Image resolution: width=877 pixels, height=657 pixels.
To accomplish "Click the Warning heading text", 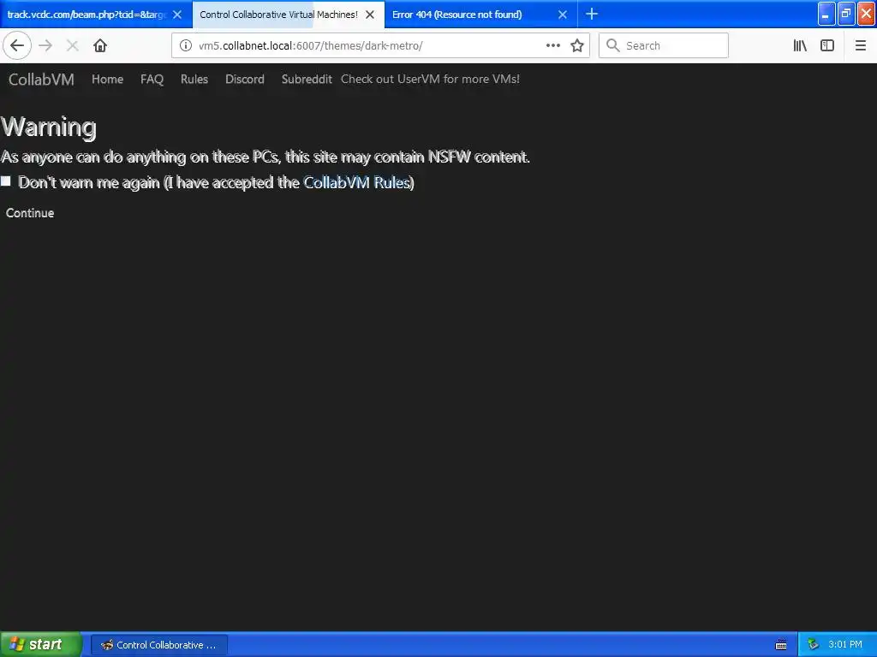I will pos(49,127).
